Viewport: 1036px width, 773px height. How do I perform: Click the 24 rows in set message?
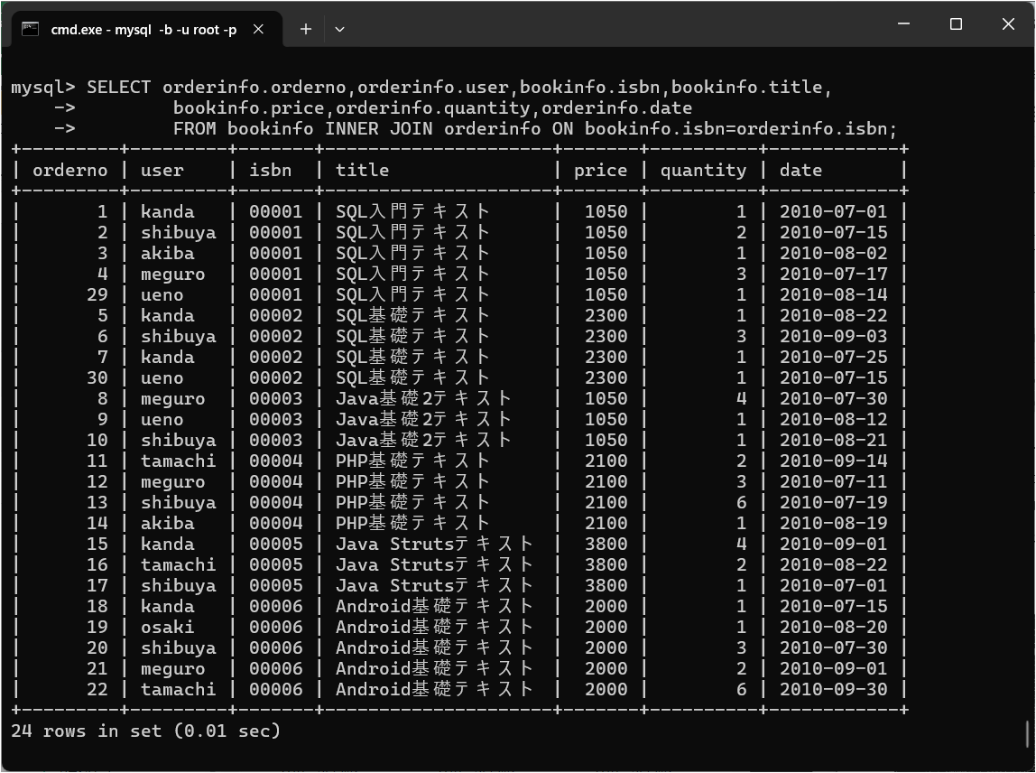pos(145,731)
